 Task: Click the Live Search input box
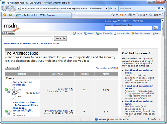coord(138,9)
